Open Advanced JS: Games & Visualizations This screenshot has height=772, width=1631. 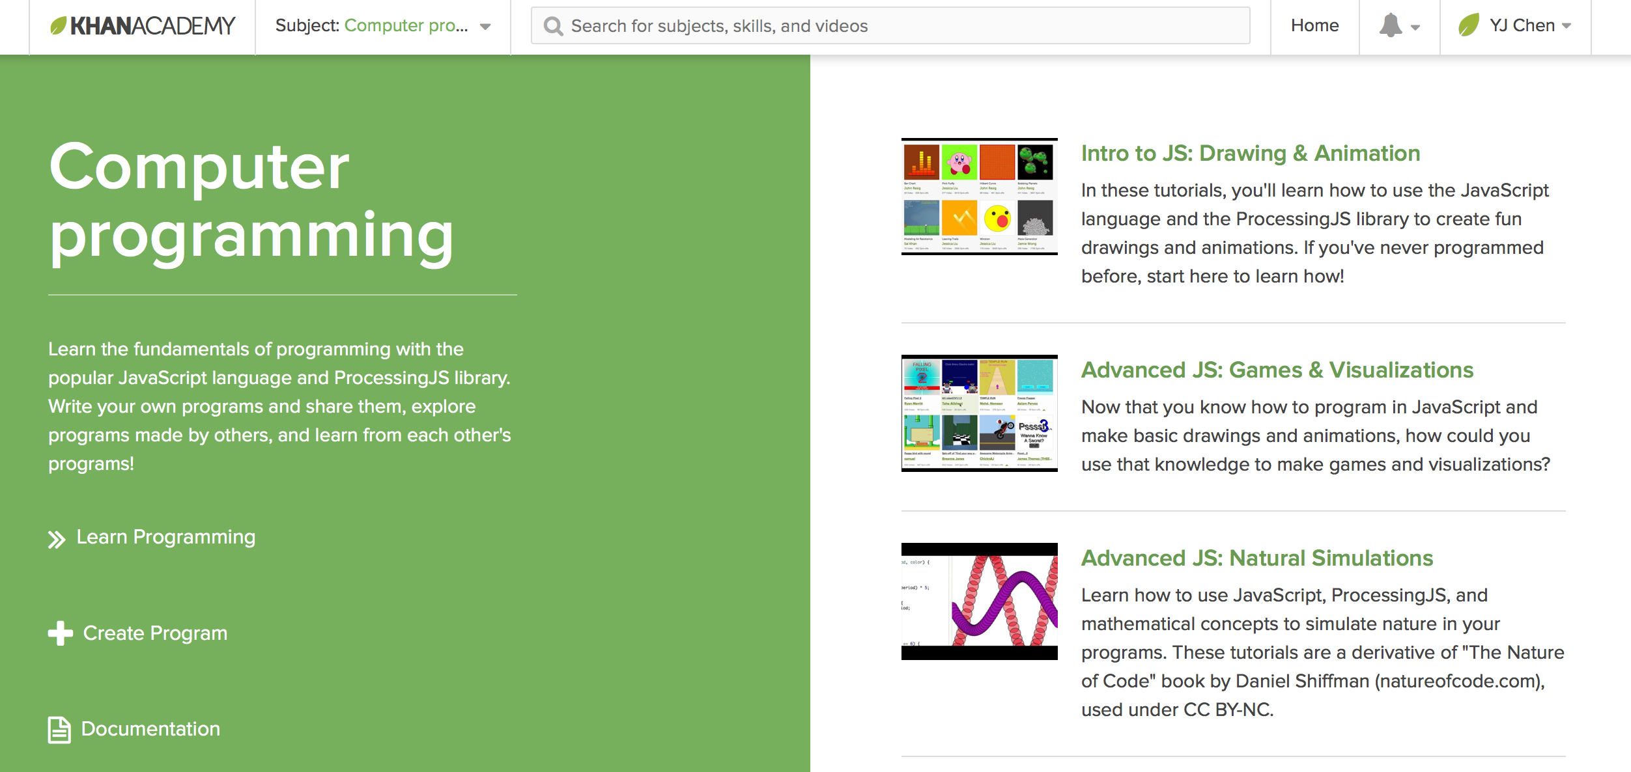pos(1277,370)
